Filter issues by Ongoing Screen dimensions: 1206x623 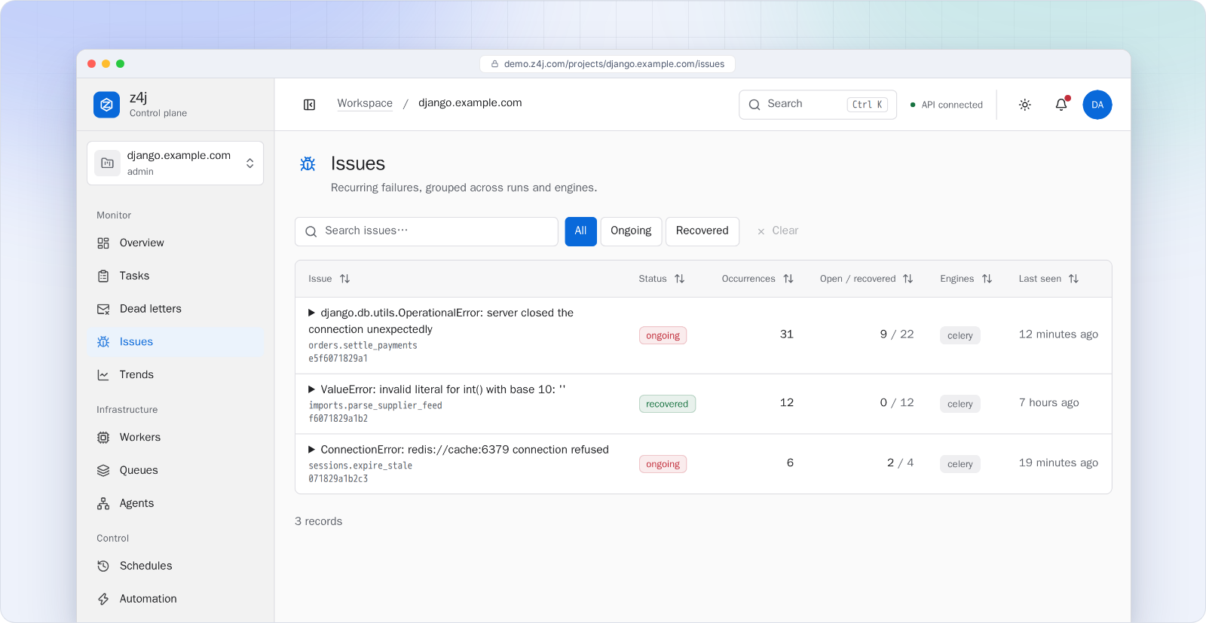(631, 231)
